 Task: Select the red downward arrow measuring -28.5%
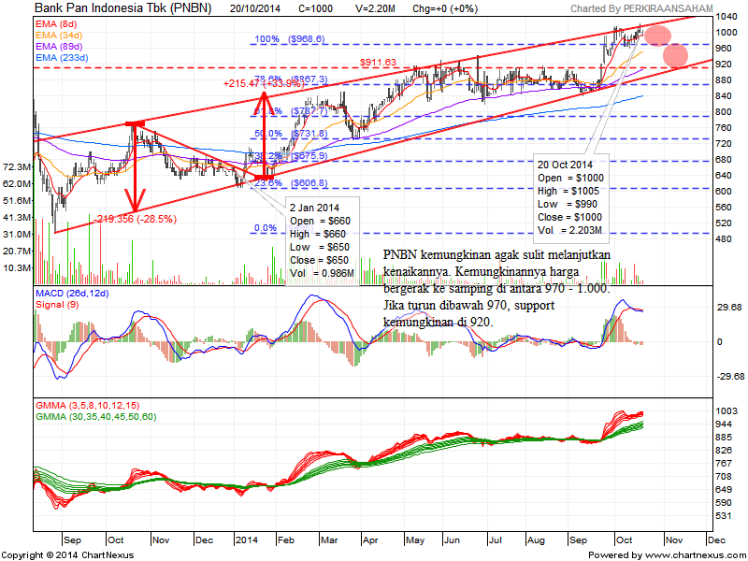[x=137, y=168]
